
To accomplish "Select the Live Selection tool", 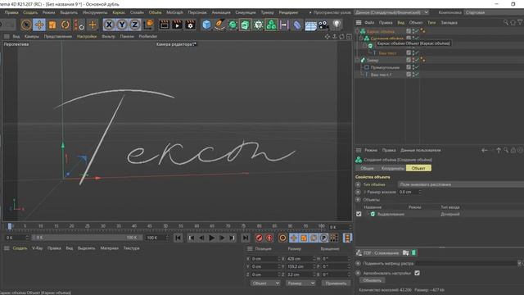I will point(26,25).
